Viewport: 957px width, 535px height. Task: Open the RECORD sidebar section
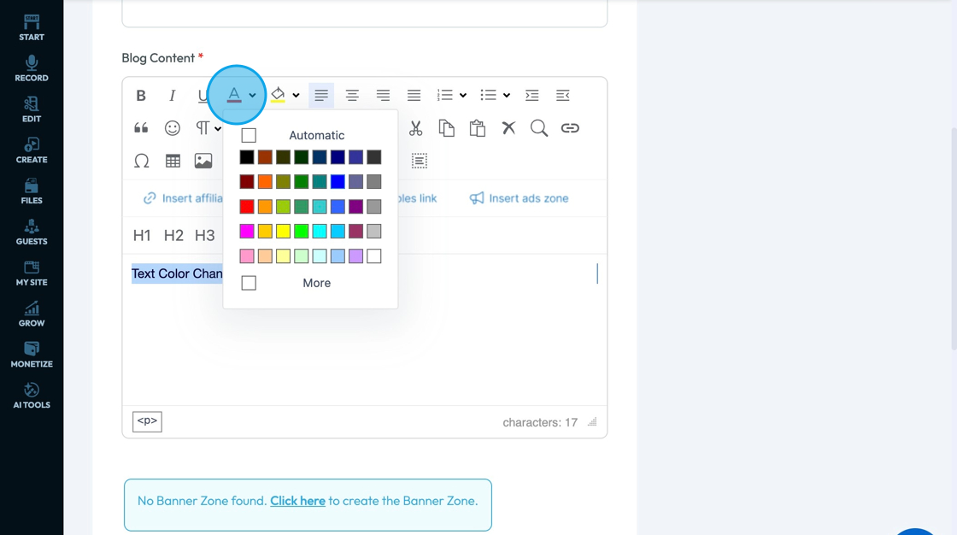(32, 68)
